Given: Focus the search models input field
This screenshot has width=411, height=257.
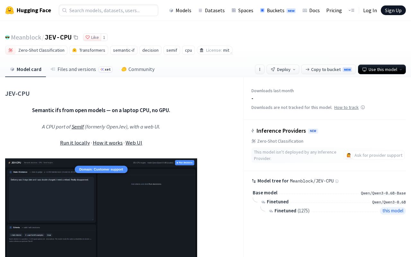Looking at the screenshot, I should click(x=109, y=10).
